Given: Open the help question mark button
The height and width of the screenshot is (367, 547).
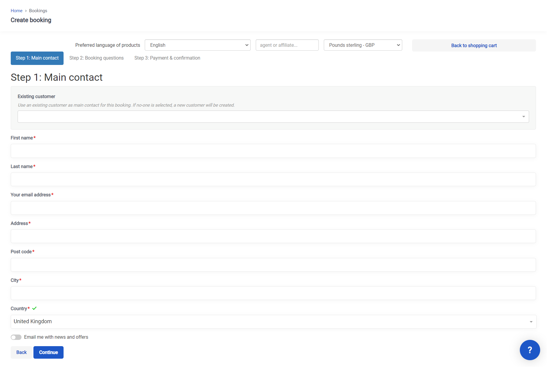Looking at the screenshot, I should point(530,350).
